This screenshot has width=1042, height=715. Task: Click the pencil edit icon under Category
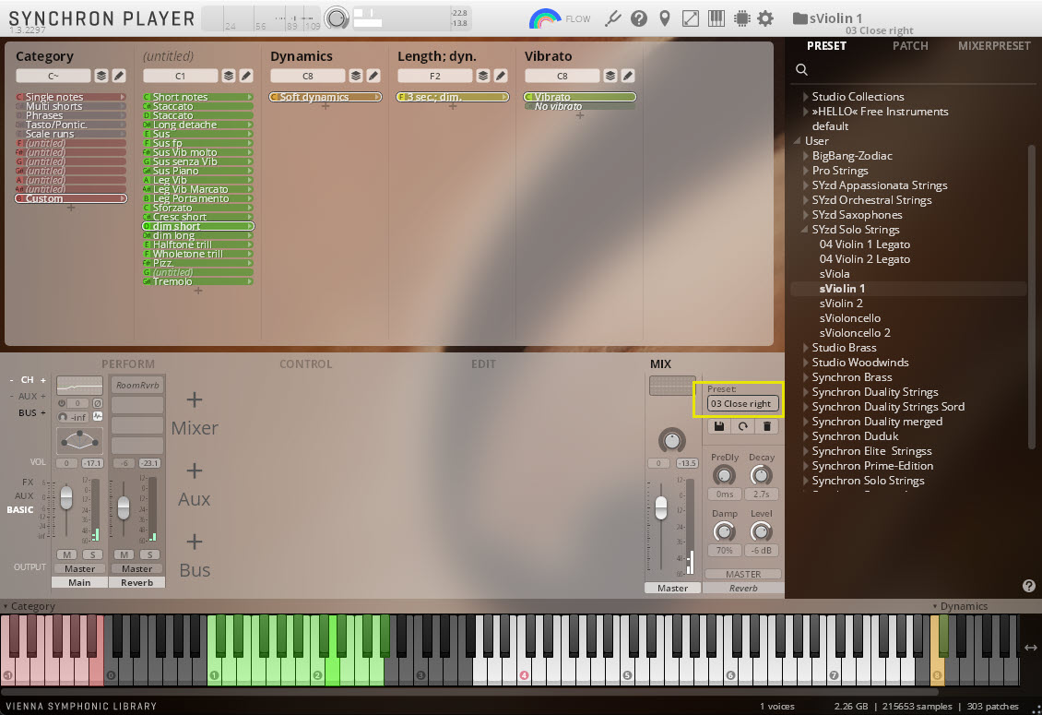point(119,76)
